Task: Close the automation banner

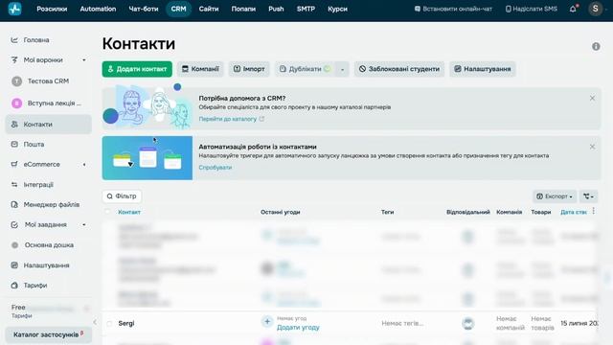Action: pos(592,147)
